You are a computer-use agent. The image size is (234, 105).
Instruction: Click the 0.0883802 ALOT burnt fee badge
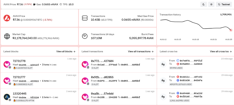23,84
